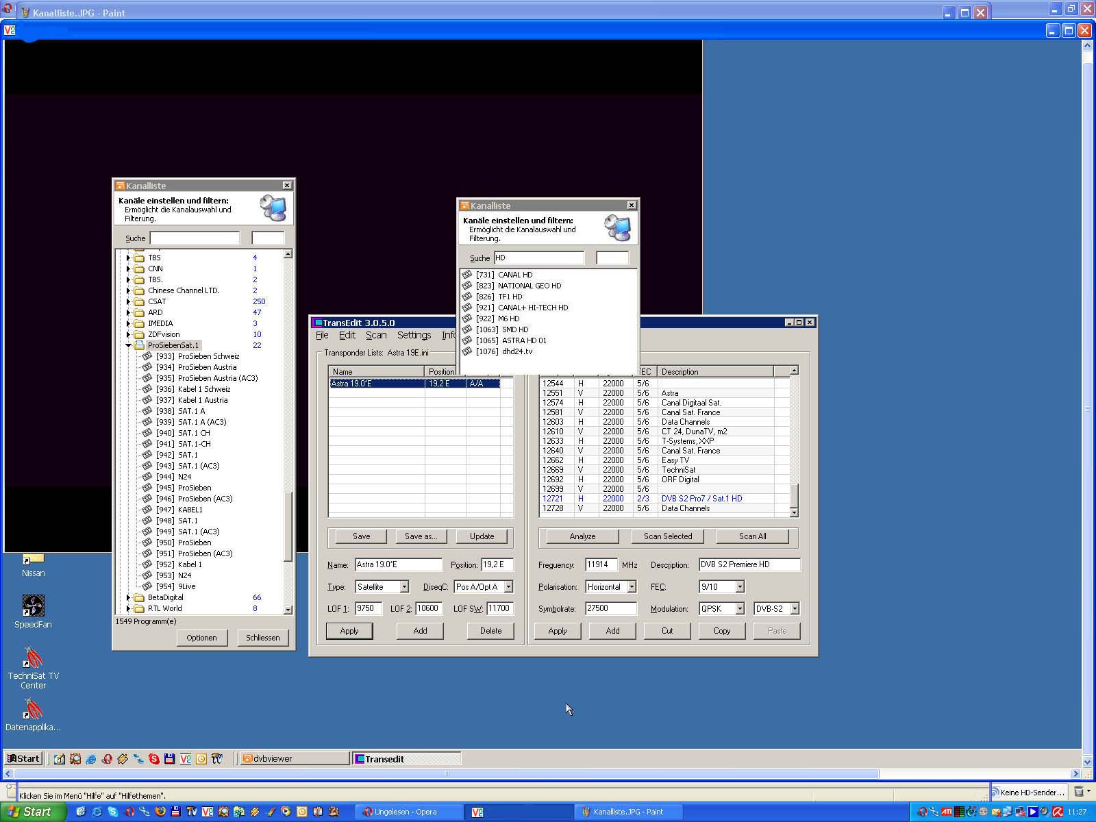Viewport: 1096px width, 822px height.
Task: Click the icon next to ASTRA HD 01
Action: (467, 340)
